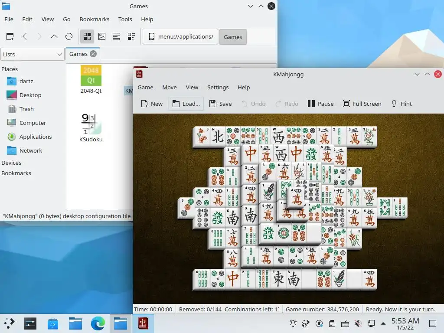Click the East (東) tile in bottom row
The image size is (444, 333).
point(279,279)
